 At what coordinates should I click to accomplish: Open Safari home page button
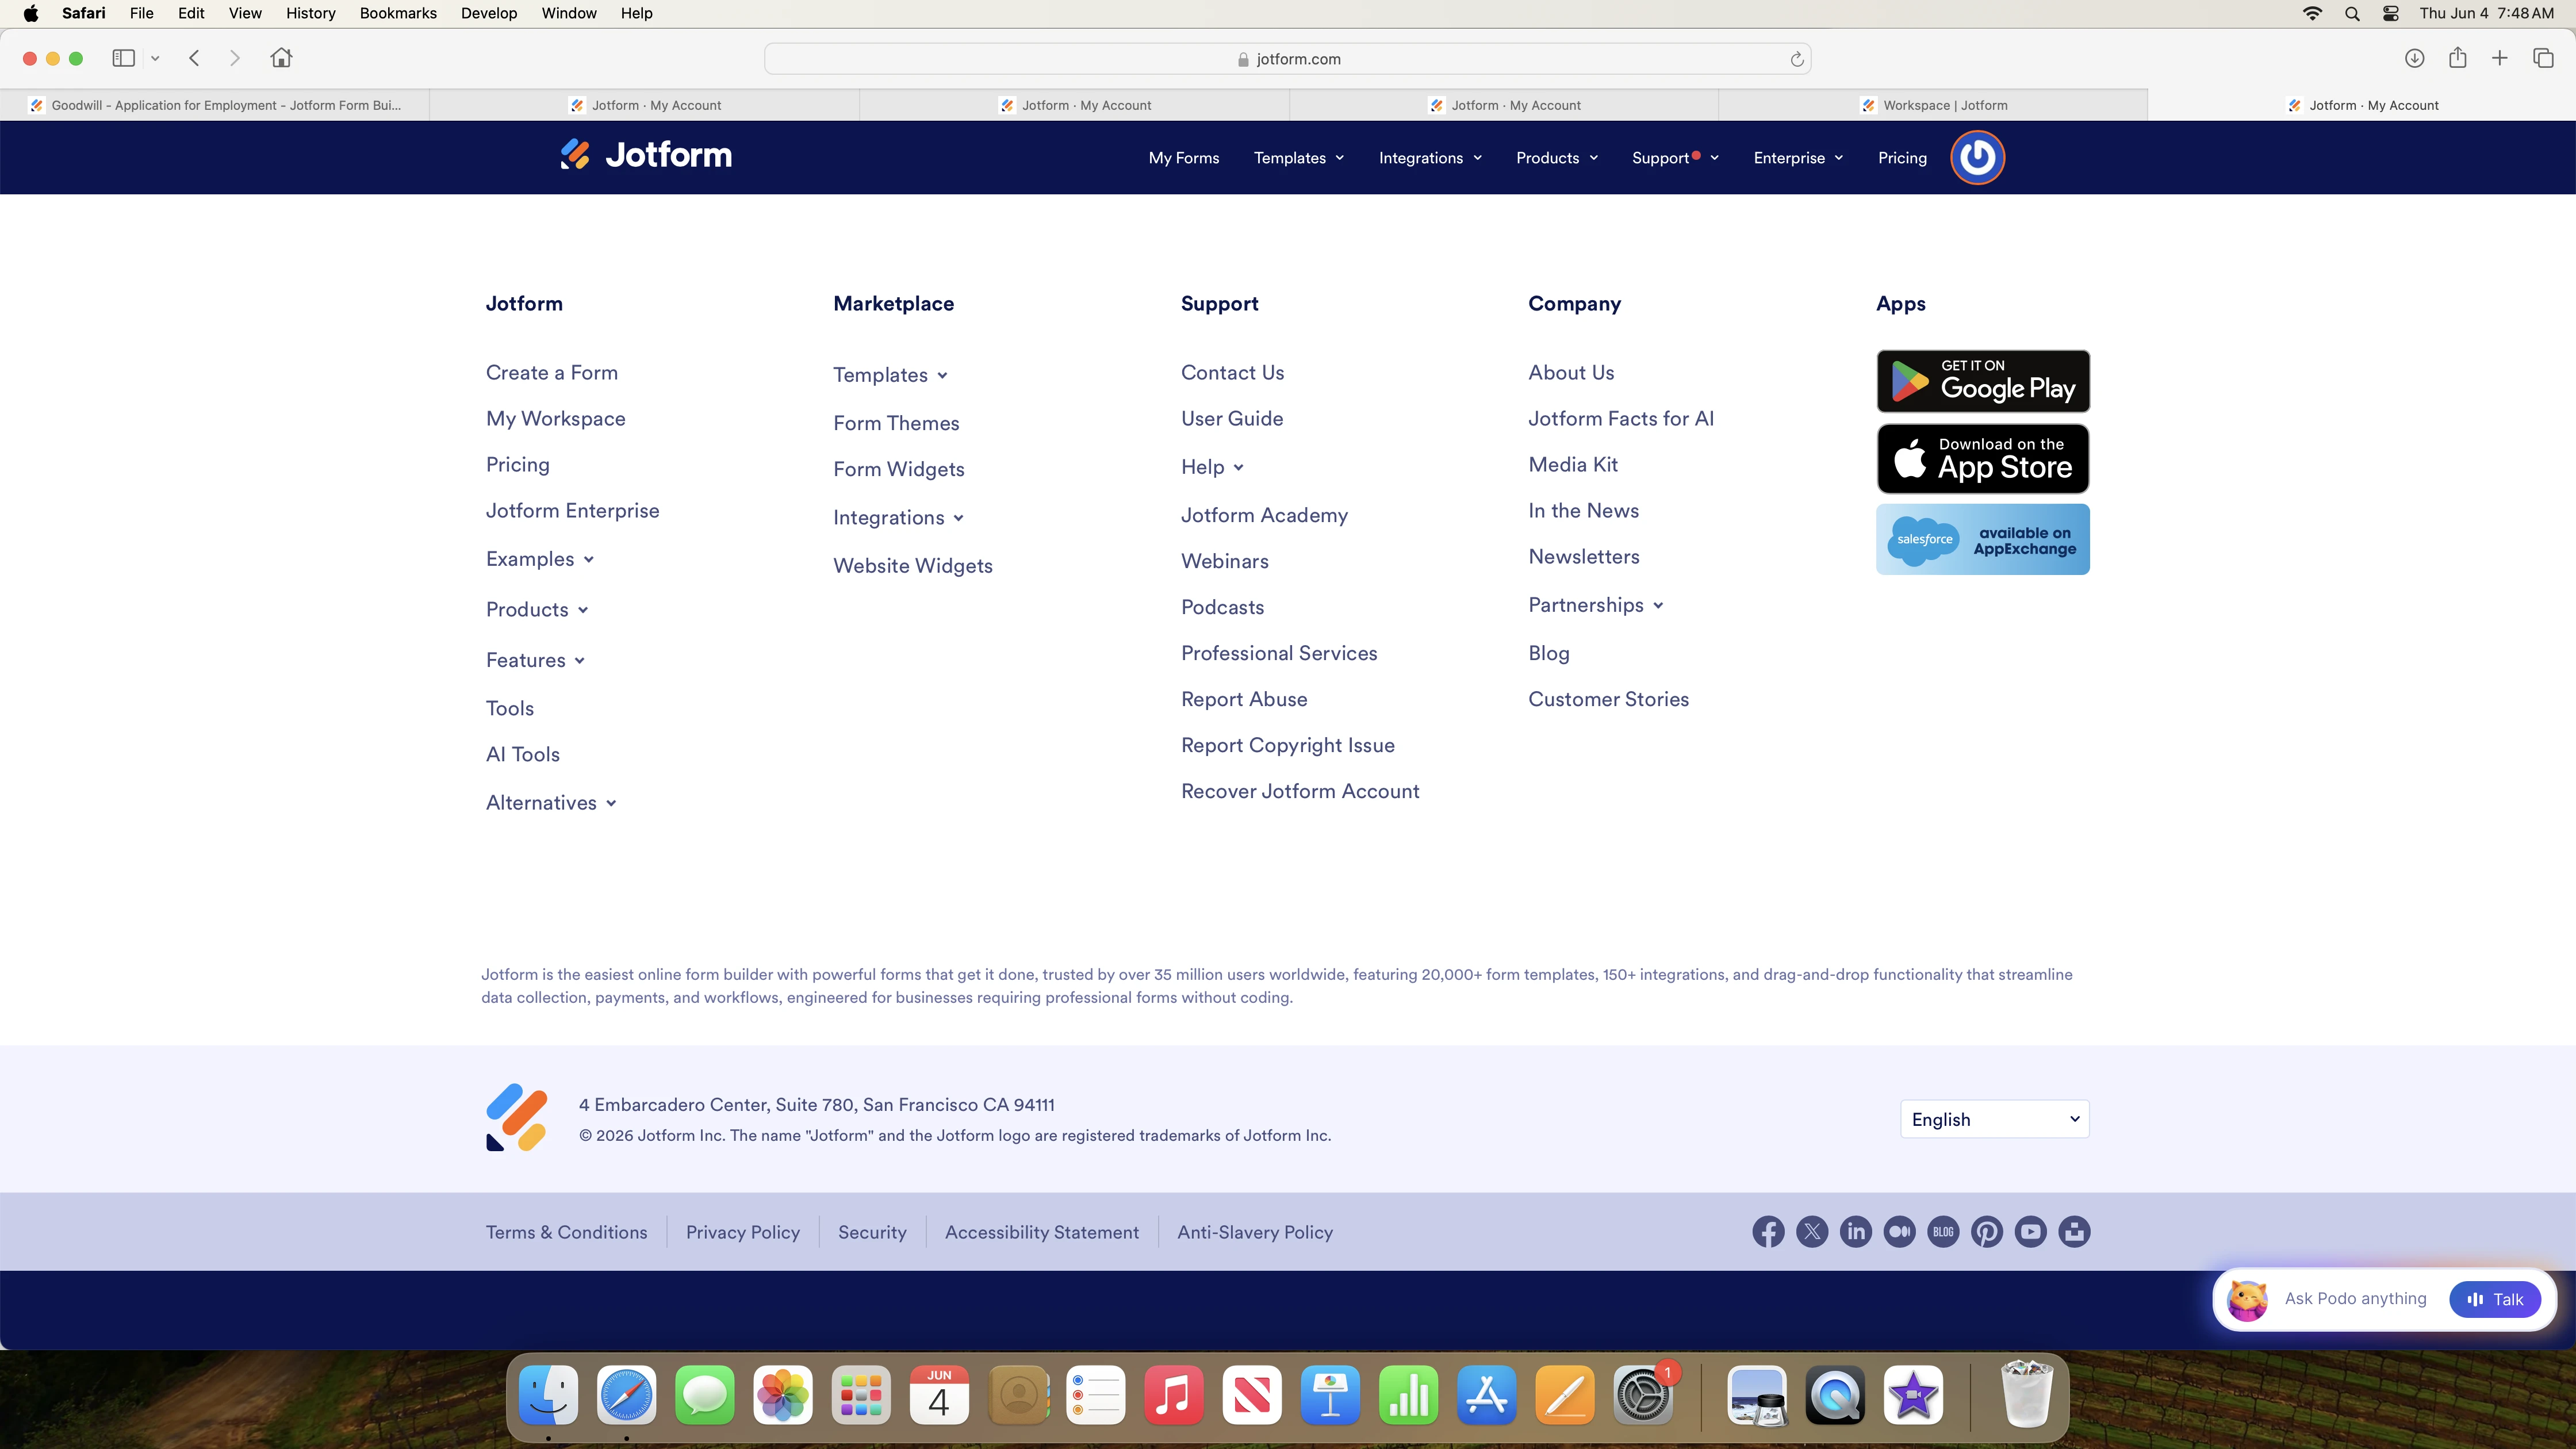click(281, 58)
